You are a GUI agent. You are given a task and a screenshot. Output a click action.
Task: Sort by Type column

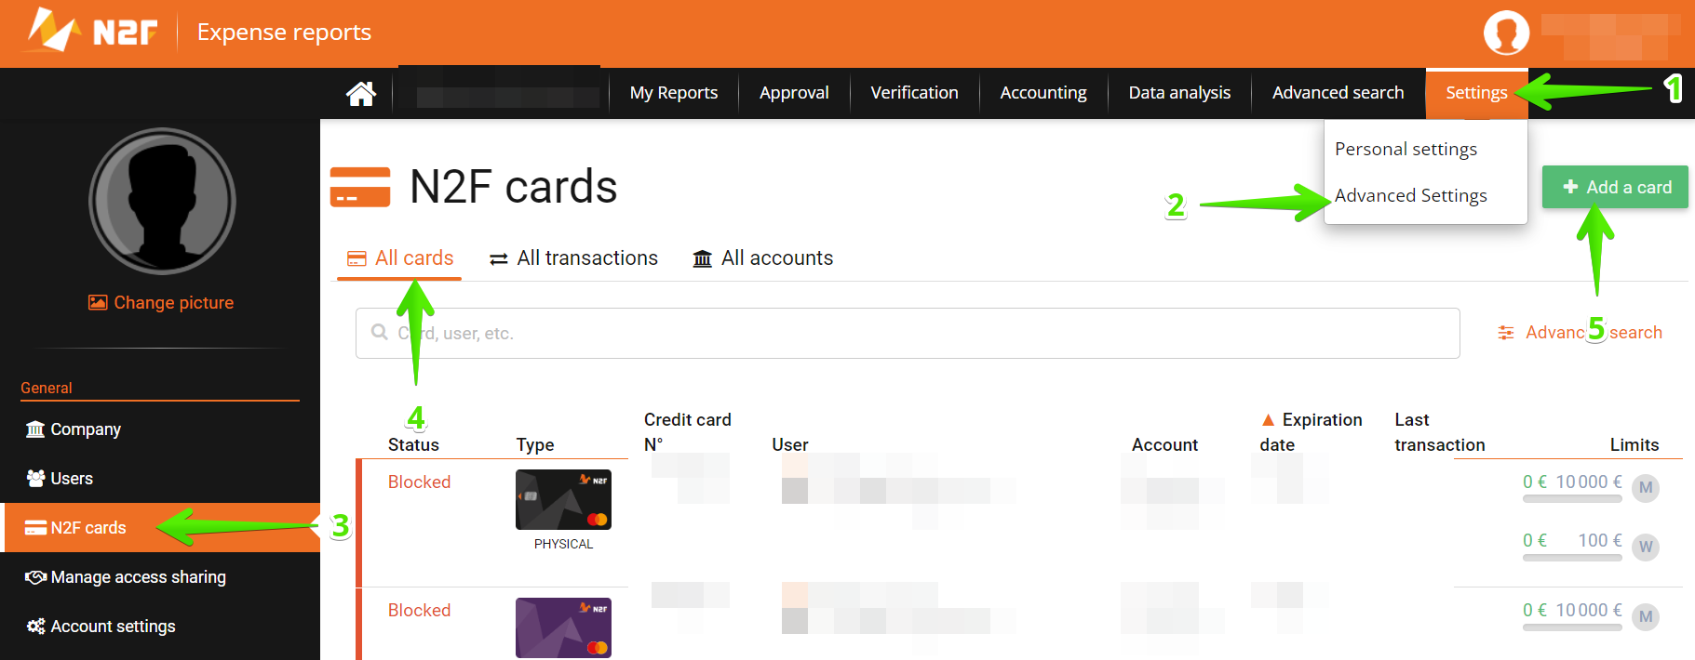click(x=535, y=444)
